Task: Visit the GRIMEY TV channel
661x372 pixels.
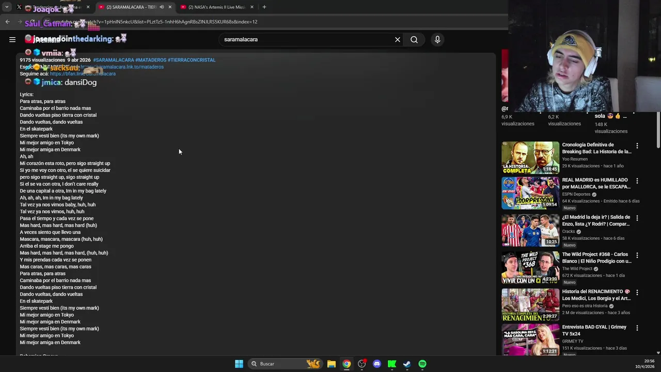Action: pyautogui.click(x=573, y=341)
